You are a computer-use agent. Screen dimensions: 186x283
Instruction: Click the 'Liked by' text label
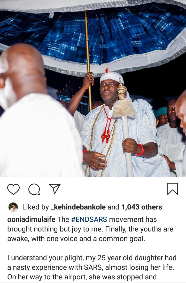[35, 207]
